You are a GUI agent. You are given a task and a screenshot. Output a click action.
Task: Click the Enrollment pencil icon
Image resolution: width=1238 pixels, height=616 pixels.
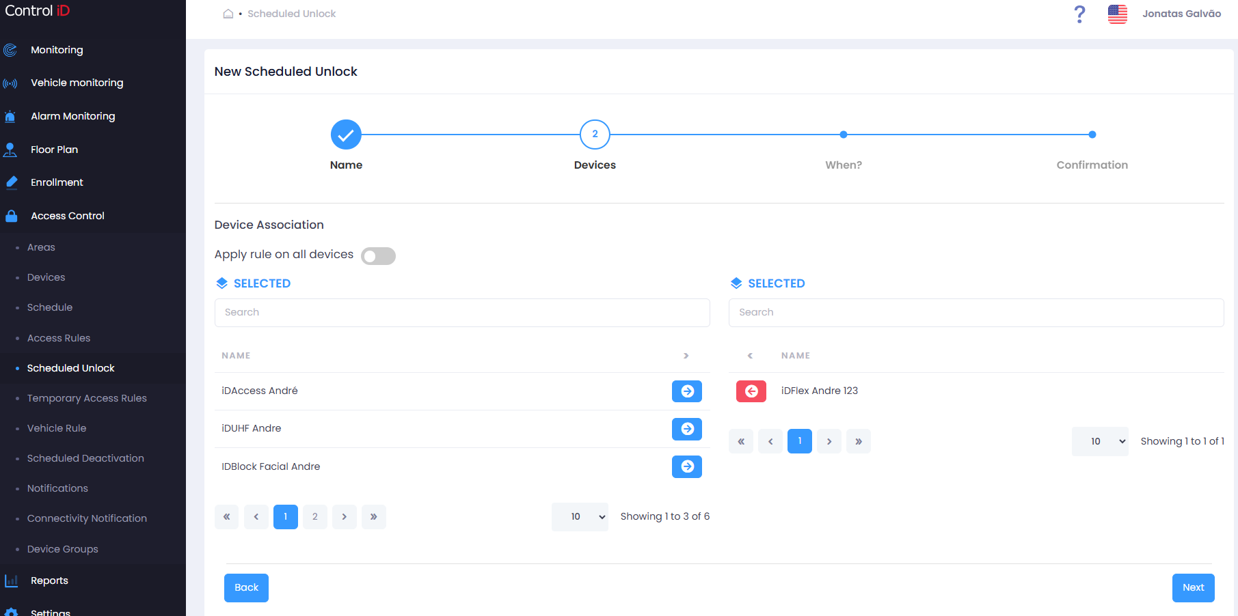[x=11, y=182]
